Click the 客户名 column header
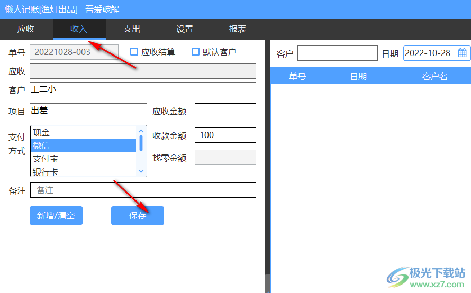Screen dimensions: 471x293 click(x=434, y=77)
